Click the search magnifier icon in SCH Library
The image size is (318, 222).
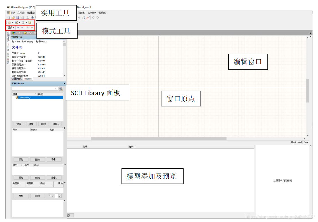pyautogui.click(x=61, y=89)
